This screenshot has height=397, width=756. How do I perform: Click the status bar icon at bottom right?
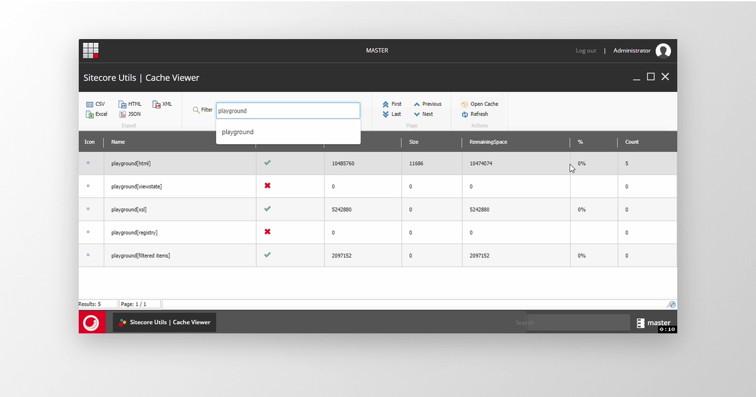click(672, 304)
